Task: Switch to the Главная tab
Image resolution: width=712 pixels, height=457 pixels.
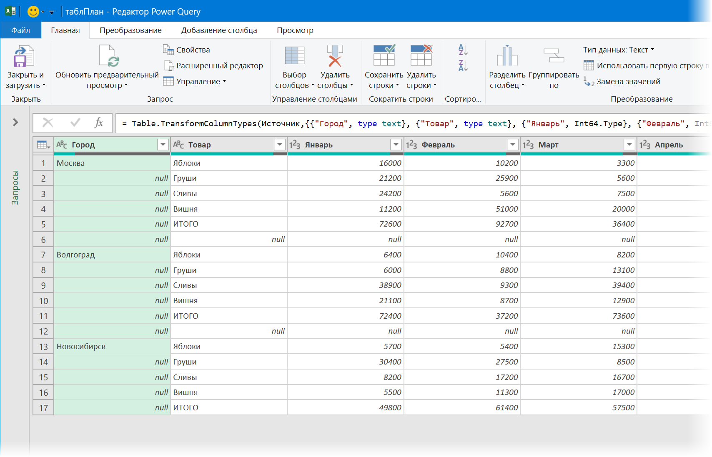Action: point(65,30)
